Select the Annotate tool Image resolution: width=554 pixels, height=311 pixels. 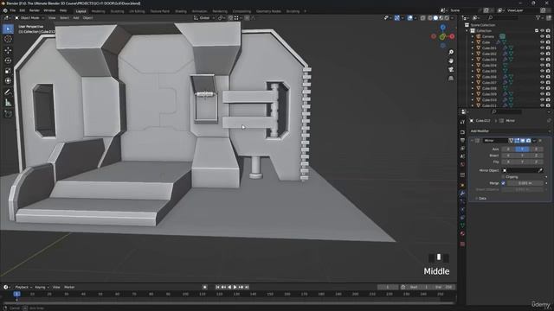pos(8,92)
